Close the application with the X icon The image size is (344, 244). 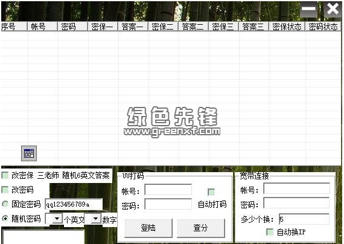(333, 9)
